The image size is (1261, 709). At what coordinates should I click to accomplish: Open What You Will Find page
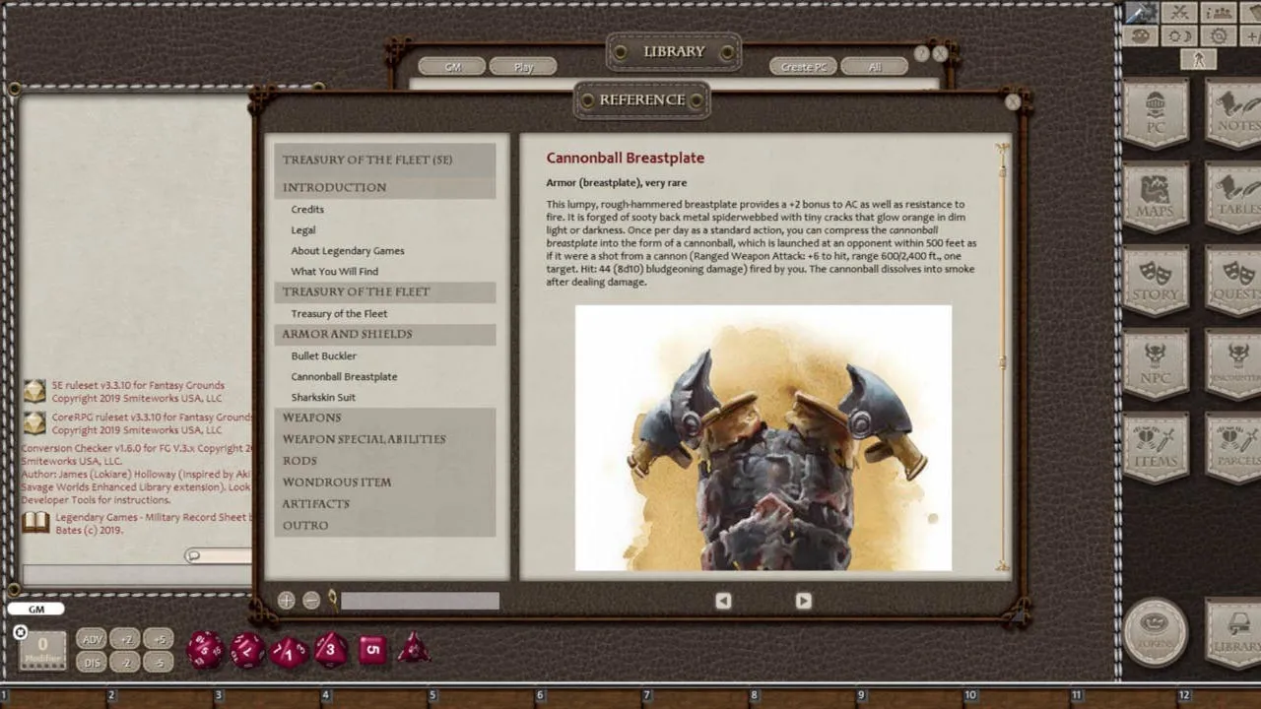click(335, 272)
